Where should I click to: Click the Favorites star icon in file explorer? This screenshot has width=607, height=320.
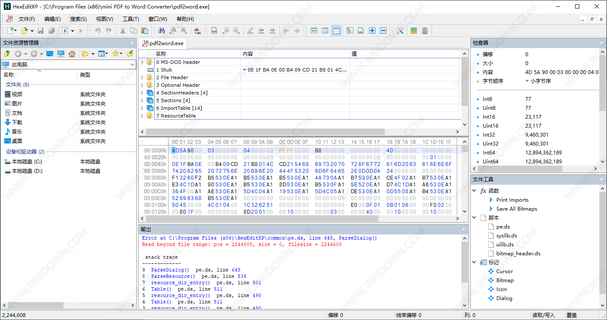[x=115, y=54]
